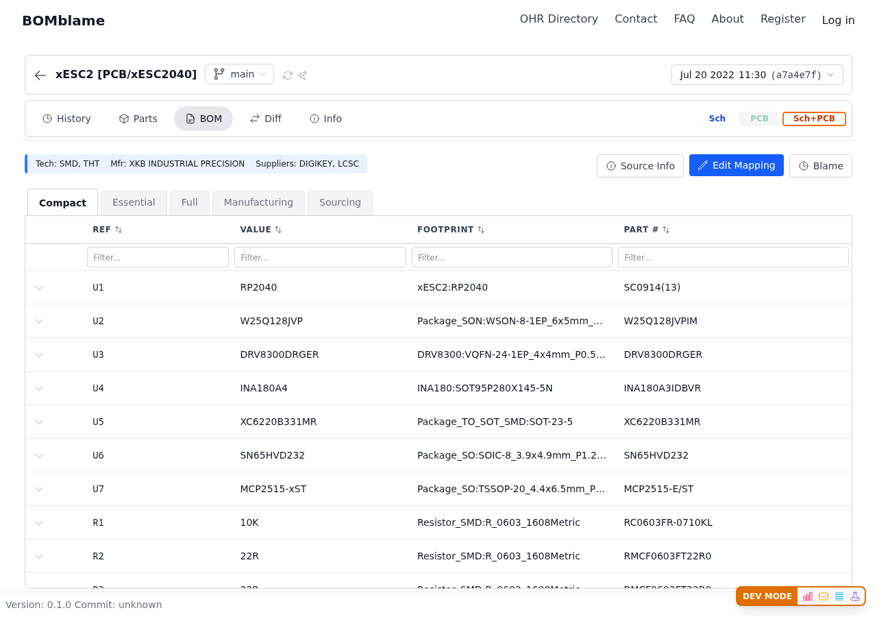Viewport: 877px width, 617px height.
Task: Click the sparkles icon beside refresh
Action: 302,75
